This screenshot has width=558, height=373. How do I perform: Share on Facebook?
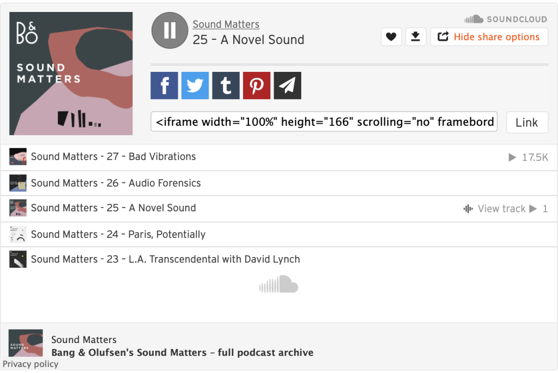click(x=164, y=85)
